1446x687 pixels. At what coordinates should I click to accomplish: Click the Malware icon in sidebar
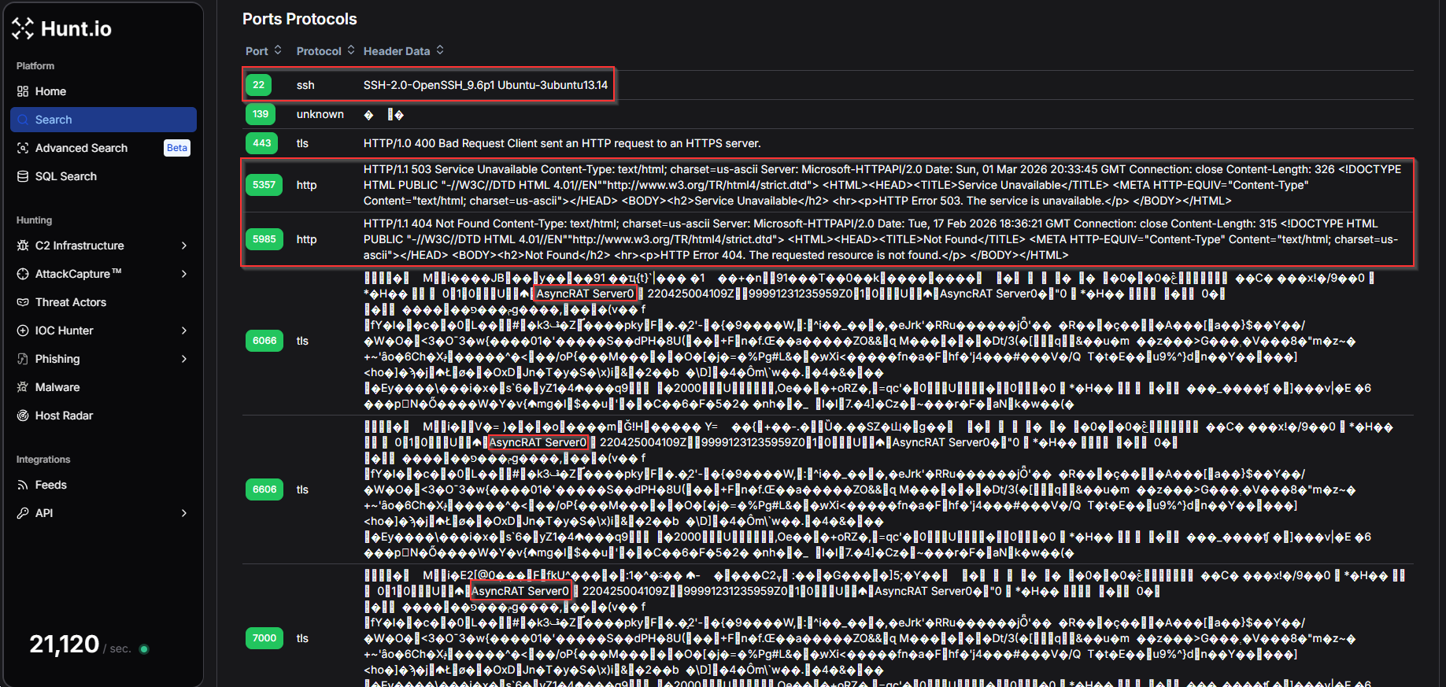point(23,387)
